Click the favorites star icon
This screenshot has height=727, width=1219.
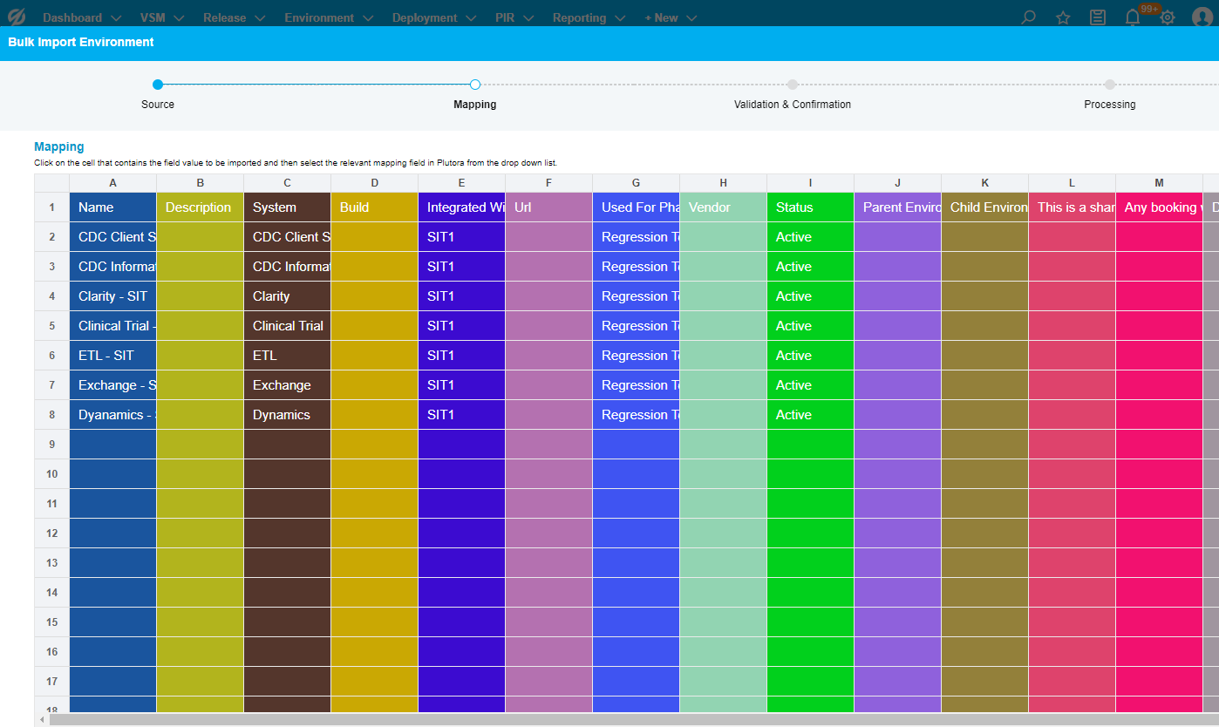coord(1063,17)
